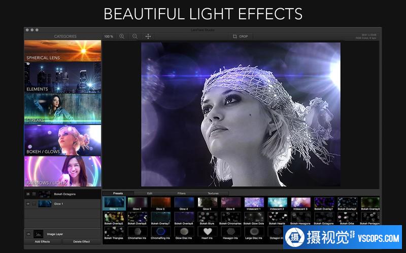Zoom in with the magnifier plus icon
The height and width of the screenshot is (253, 406).
[122, 36]
